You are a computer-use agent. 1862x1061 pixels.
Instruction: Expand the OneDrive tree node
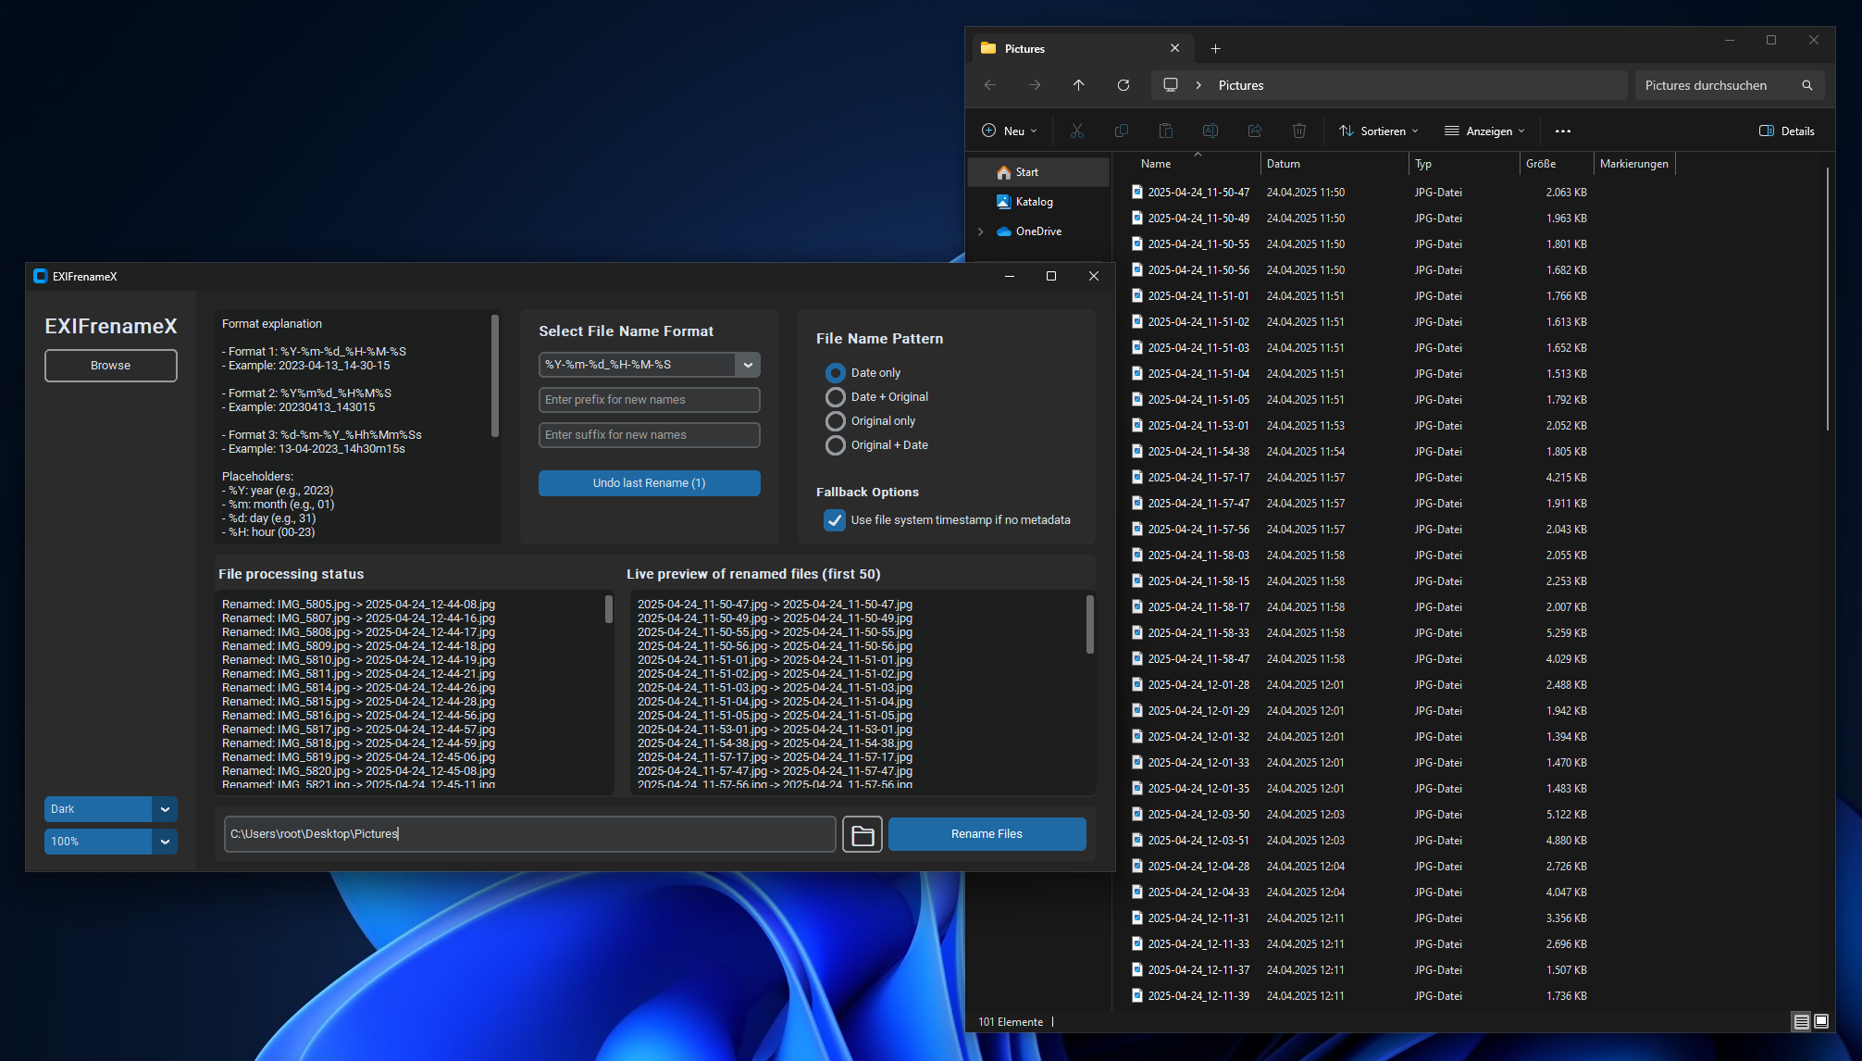pos(981,231)
